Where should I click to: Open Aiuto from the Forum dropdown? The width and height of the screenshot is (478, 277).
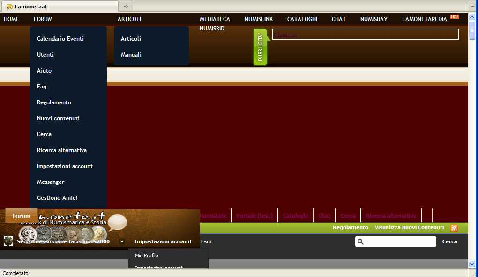[44, 71]
